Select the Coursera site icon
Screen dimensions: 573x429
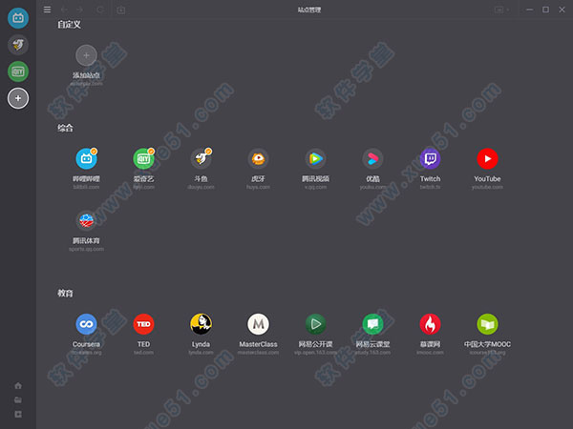86,324
